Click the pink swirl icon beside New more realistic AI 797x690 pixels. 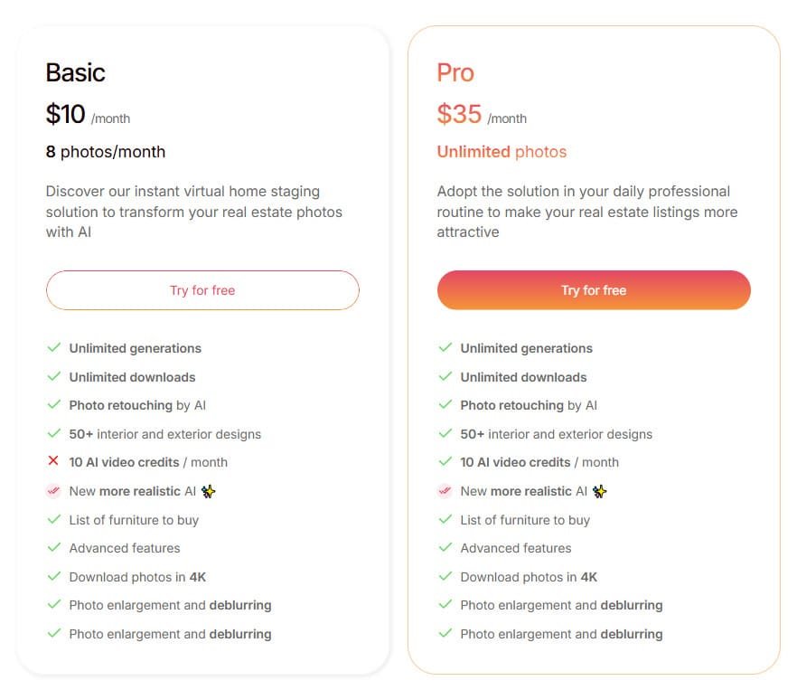[x=54, y=491]
